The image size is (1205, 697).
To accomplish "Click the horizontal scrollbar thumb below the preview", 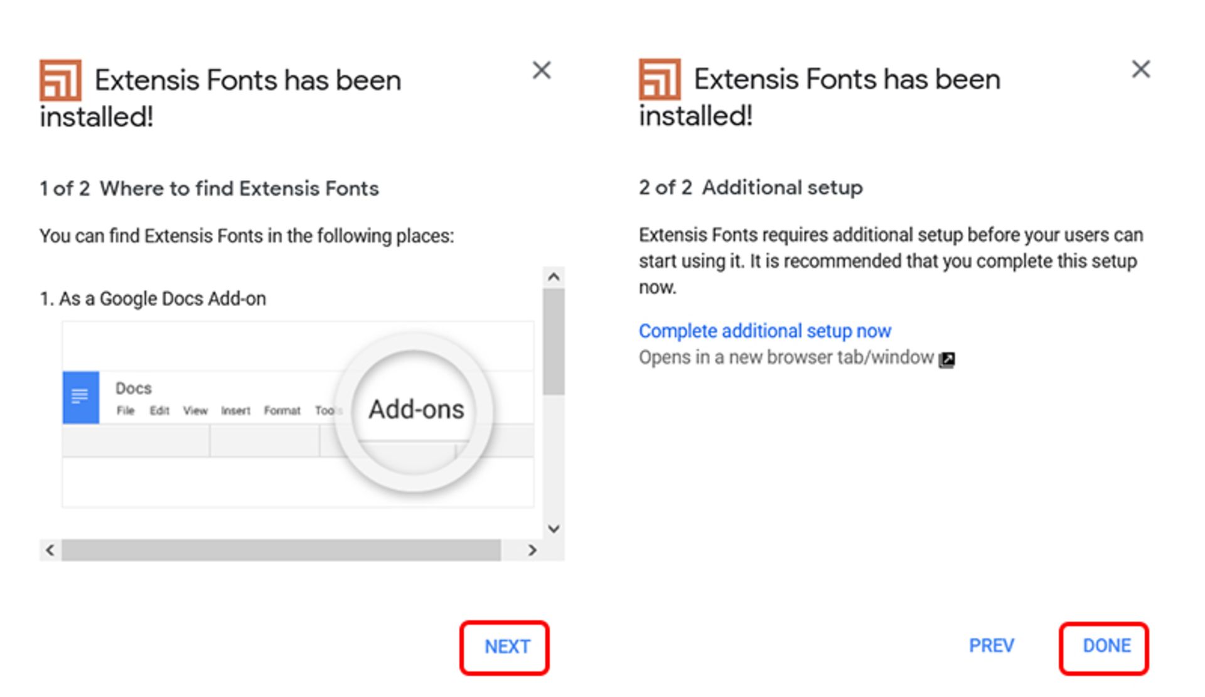I will [281, 550].
